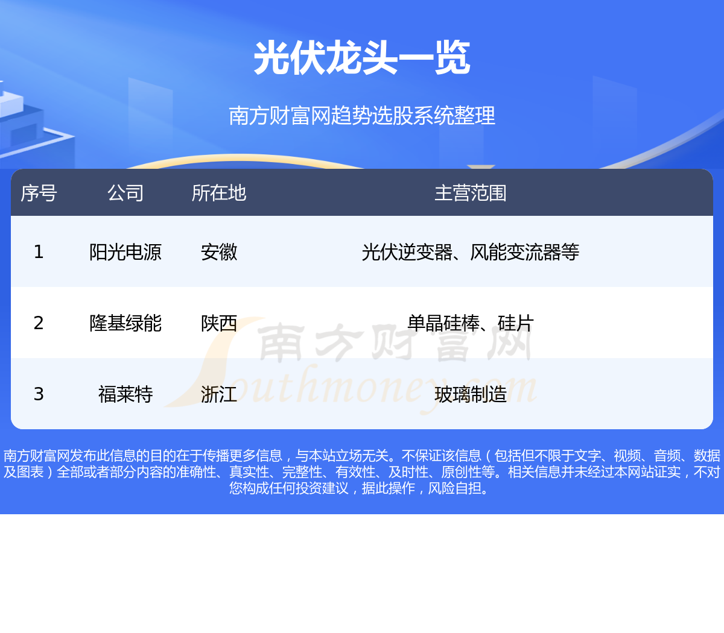Screen dimensions: 724x633
Task: Click the 序号 column header
Action: click(x=39, y=193)
